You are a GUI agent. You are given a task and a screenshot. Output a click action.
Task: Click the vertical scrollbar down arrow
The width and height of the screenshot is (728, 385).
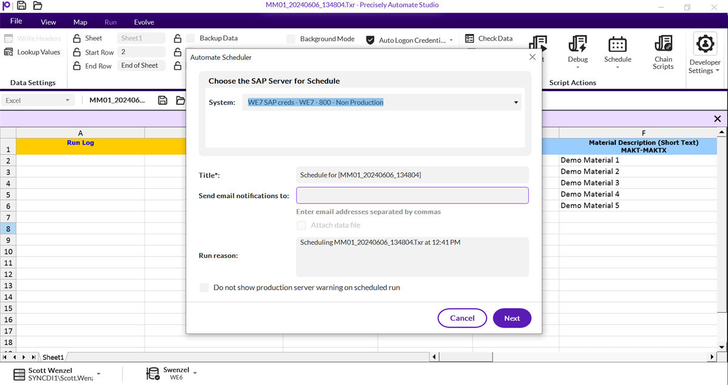(x=721, y=346)
